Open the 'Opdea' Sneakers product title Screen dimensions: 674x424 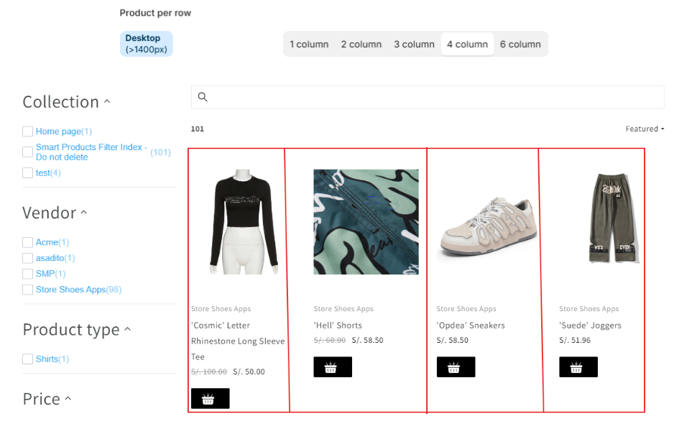(470, 326)
